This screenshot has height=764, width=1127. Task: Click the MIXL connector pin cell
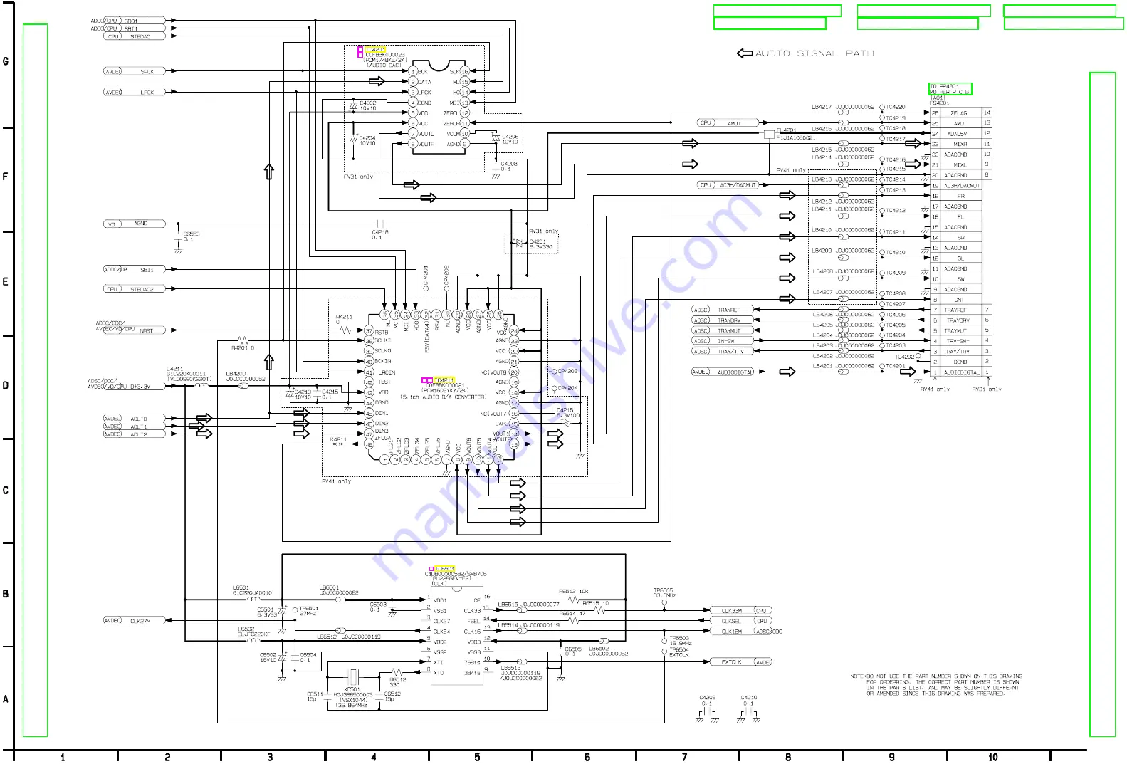point(961,164)
